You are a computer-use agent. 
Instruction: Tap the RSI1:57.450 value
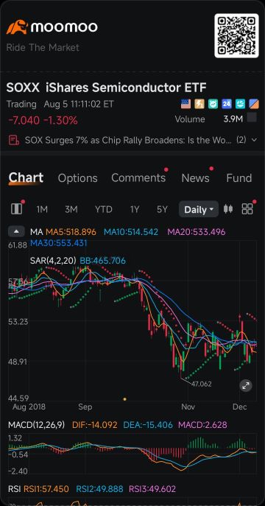point(47,489)
